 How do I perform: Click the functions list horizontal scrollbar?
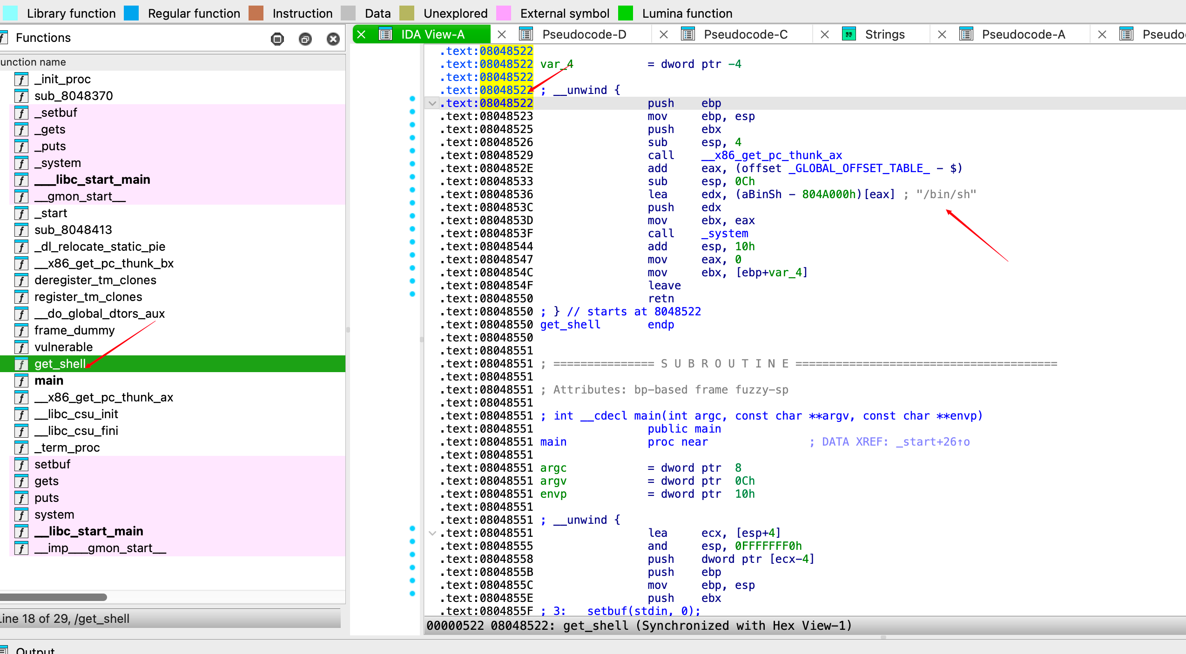tap(54, 597)
